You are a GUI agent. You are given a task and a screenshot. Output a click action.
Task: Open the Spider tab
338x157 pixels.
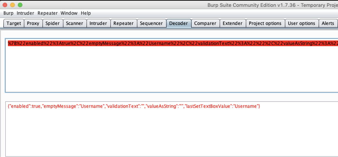53,23
